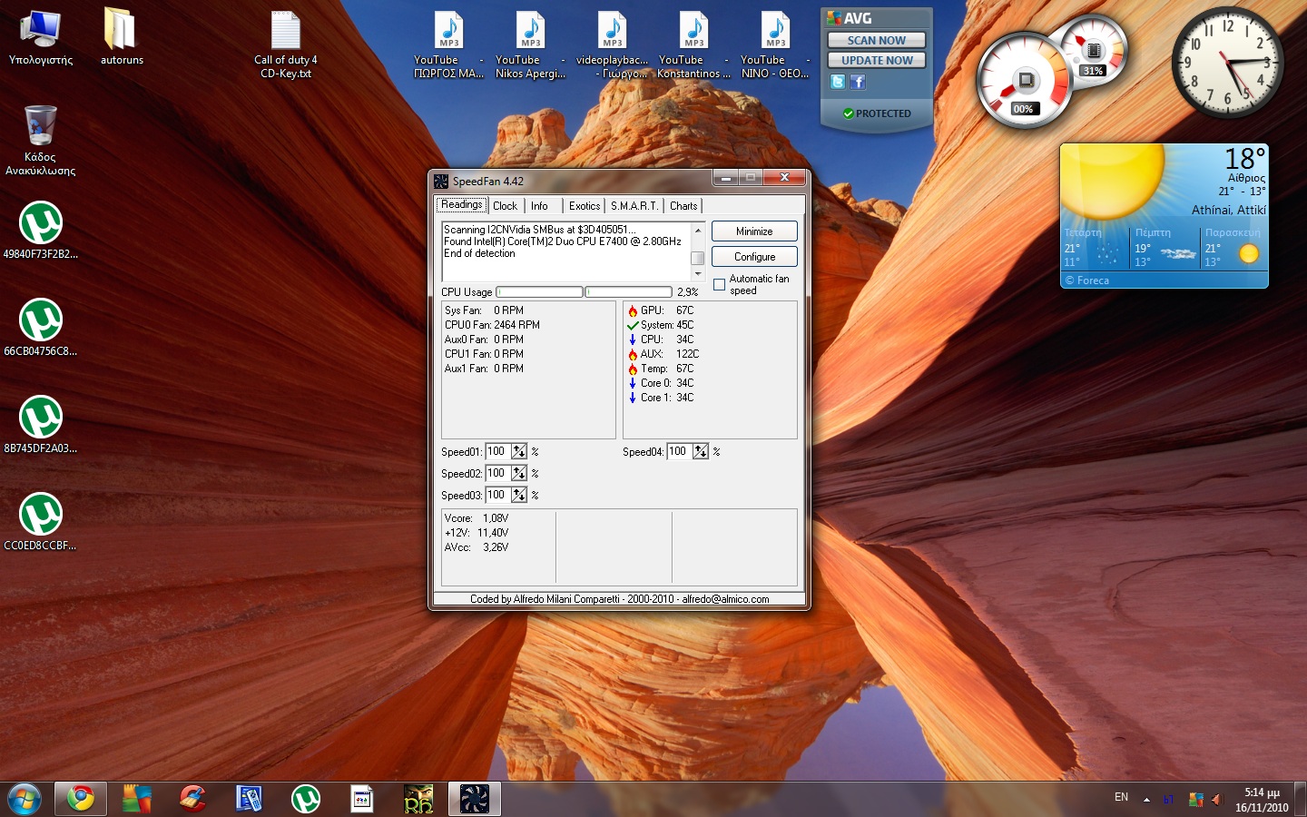
Task: Adjust the Speed01 spinner arrows
Action: click(519, 451)
